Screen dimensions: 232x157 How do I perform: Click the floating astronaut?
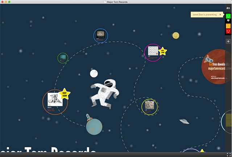105,94
